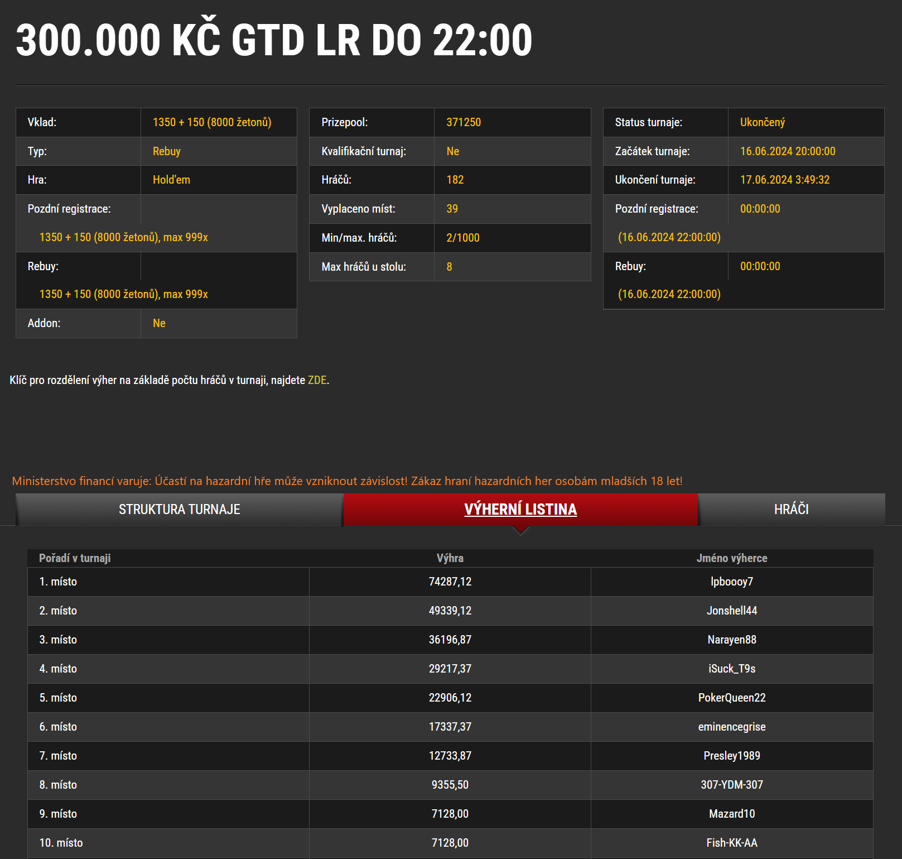Open the ZDE payout key link
This screenshot has height=859, width=902.
316,381
